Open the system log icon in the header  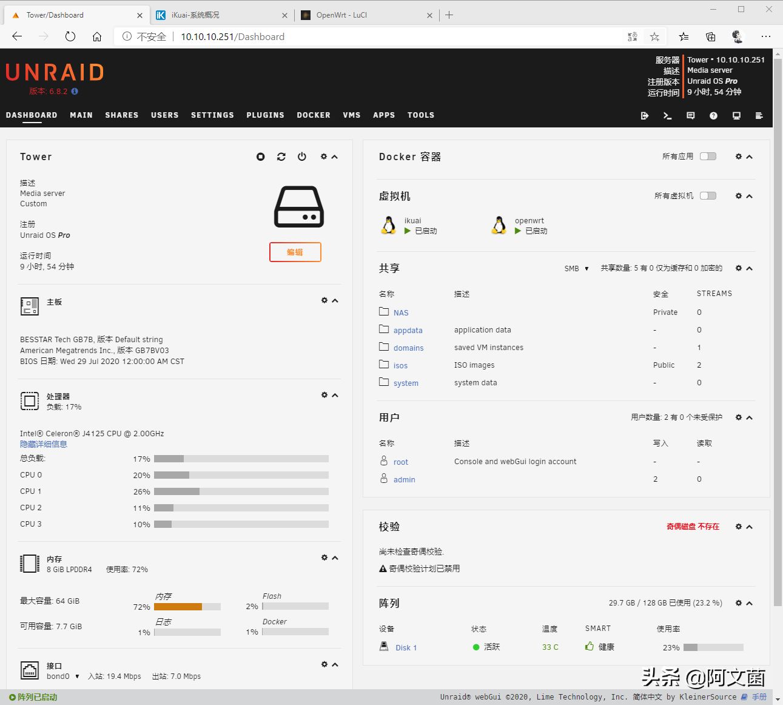point(759,116)
